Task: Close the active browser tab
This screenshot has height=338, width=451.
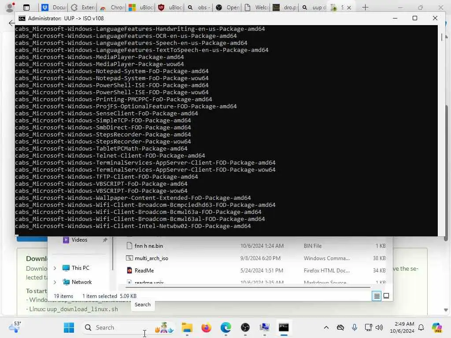Action: tap(349, 8)
